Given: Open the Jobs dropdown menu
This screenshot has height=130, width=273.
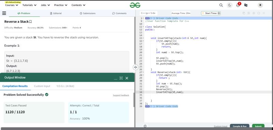Looking at the screenshot, I should [45, 5].
